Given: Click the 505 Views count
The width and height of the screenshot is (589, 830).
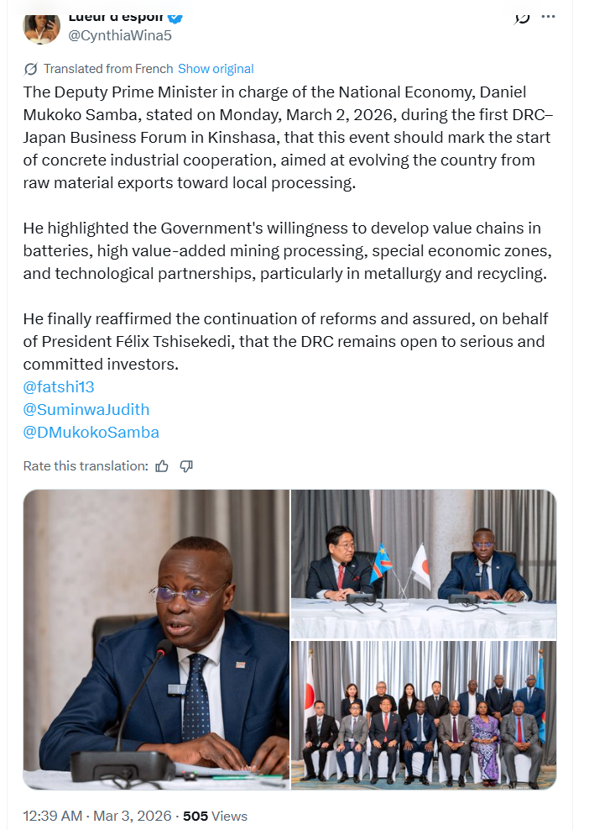Looking at the screenshot, I should [x=215, y=816].
